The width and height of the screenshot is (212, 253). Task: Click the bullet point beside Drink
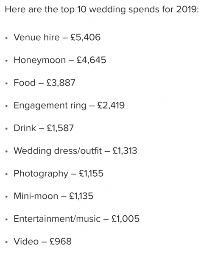click(6, 129)
